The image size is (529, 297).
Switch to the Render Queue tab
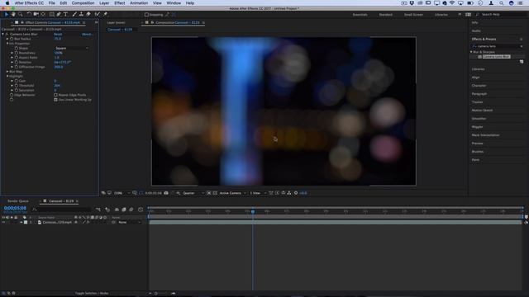[18, 201]
